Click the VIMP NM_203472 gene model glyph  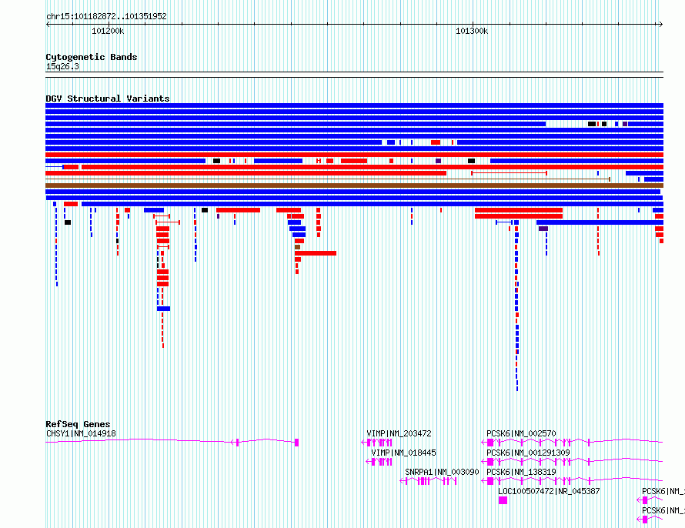click(376, 443)
